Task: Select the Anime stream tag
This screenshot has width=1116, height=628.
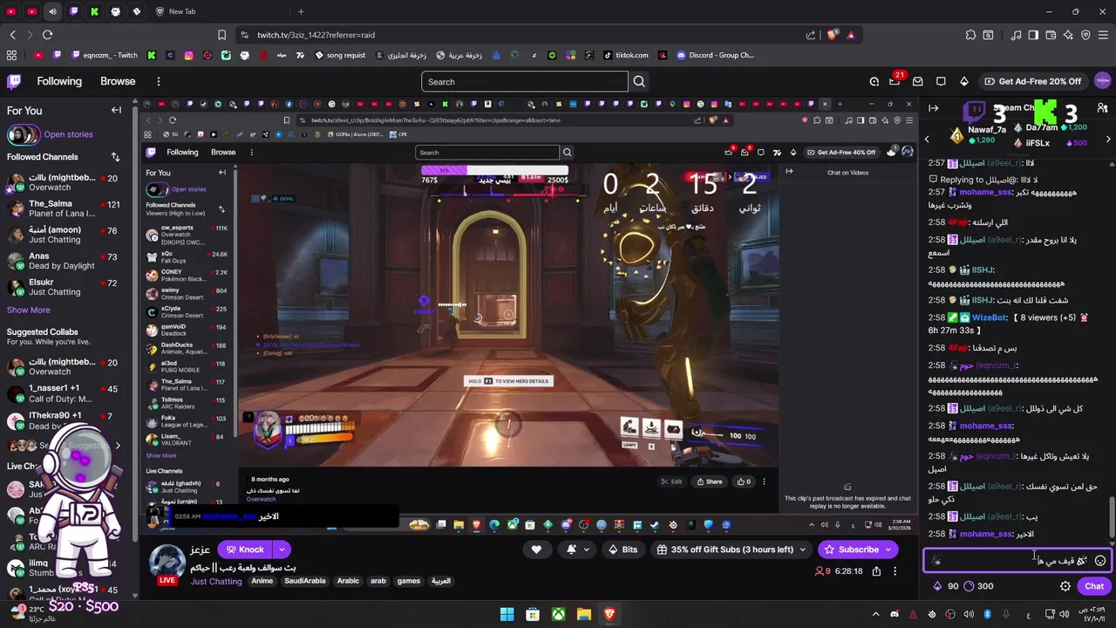Action: (x=262, y=581)
